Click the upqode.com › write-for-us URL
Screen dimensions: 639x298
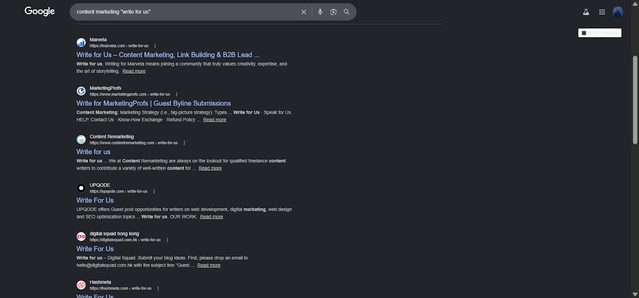118,192
